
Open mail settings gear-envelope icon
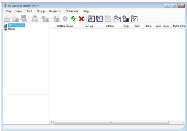tap(117, 19)
